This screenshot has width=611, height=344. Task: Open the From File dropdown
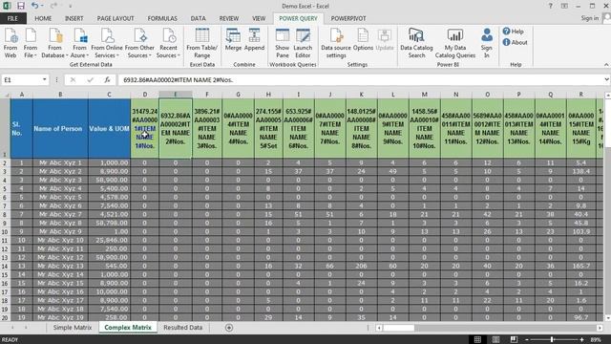(30, 43)
